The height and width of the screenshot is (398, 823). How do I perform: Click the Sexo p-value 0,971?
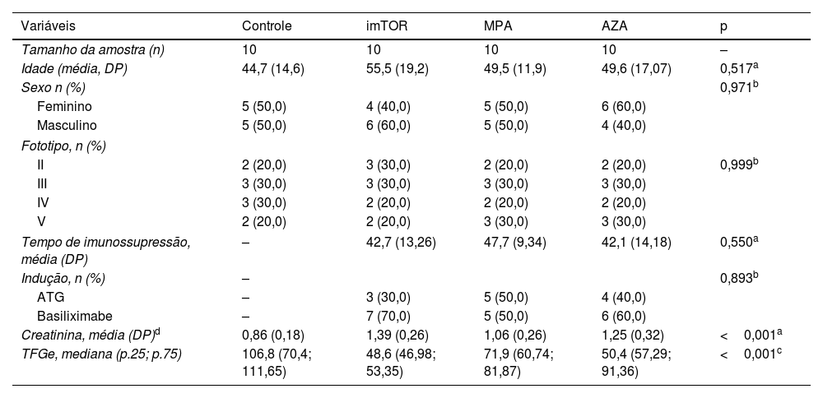[x=735, y=87]
